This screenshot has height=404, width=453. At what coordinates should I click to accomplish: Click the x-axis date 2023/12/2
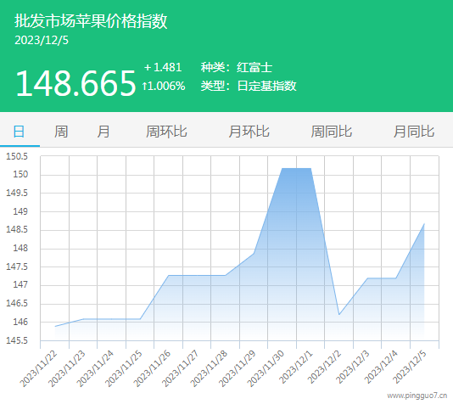point(324,367)
